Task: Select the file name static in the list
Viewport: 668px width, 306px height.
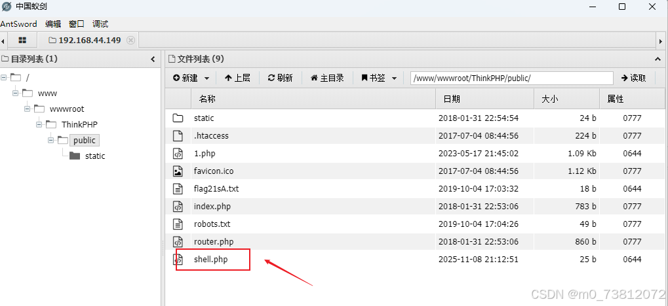Action: 204,118
